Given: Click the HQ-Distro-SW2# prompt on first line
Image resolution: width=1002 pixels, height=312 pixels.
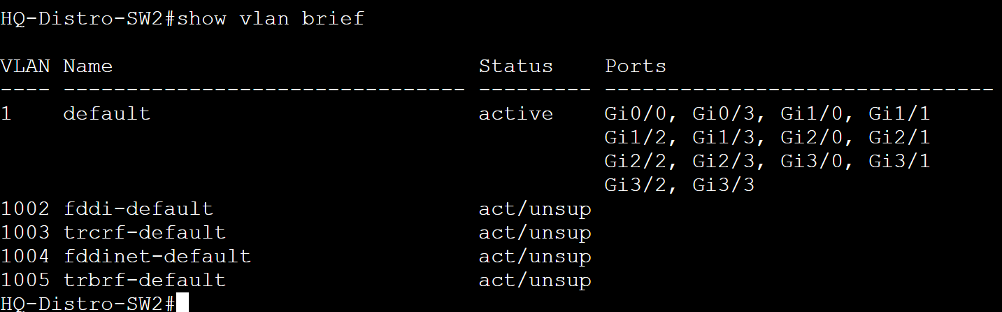Looking at the screenshot, I should pyautogui.click(x=88, y=19).
